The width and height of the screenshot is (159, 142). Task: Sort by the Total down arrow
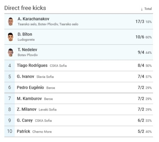pos(142,9)
